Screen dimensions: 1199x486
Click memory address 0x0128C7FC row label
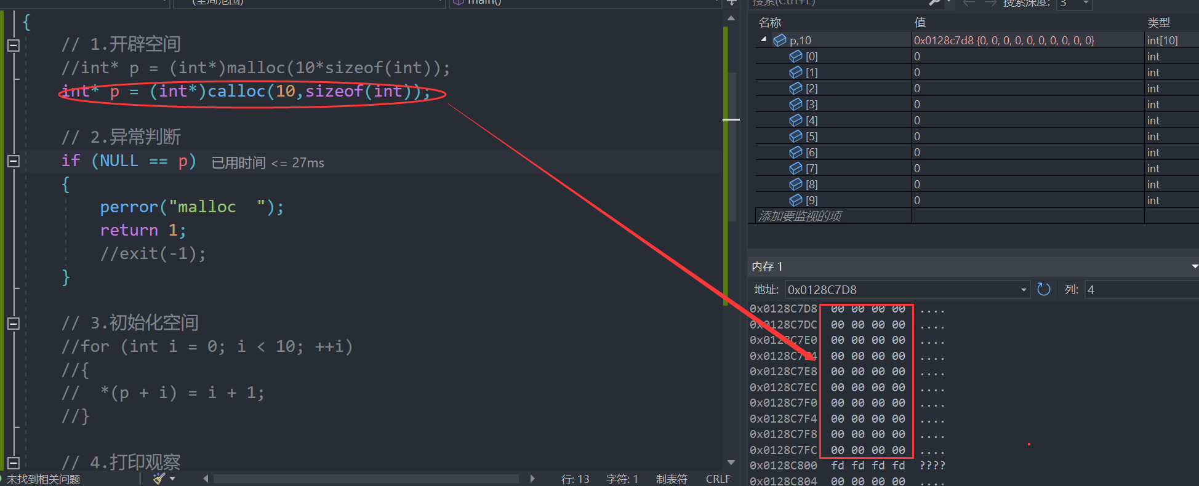coord(784,450)
